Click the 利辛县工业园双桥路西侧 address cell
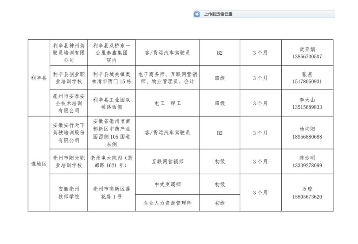The image size is (358, 244). tap(111, 103)
